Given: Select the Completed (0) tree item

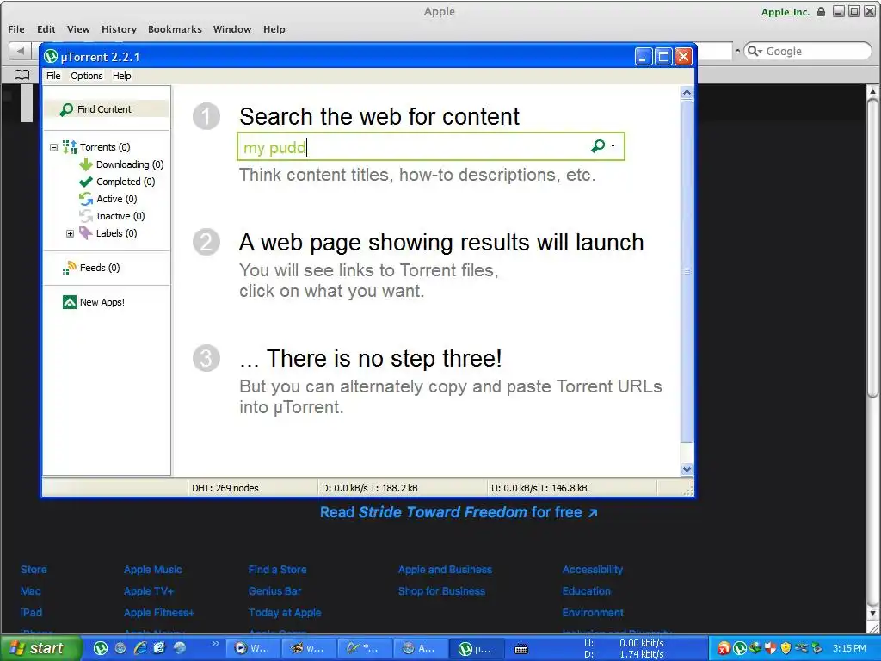Looking at the screenshot, I should coord(126,182).
